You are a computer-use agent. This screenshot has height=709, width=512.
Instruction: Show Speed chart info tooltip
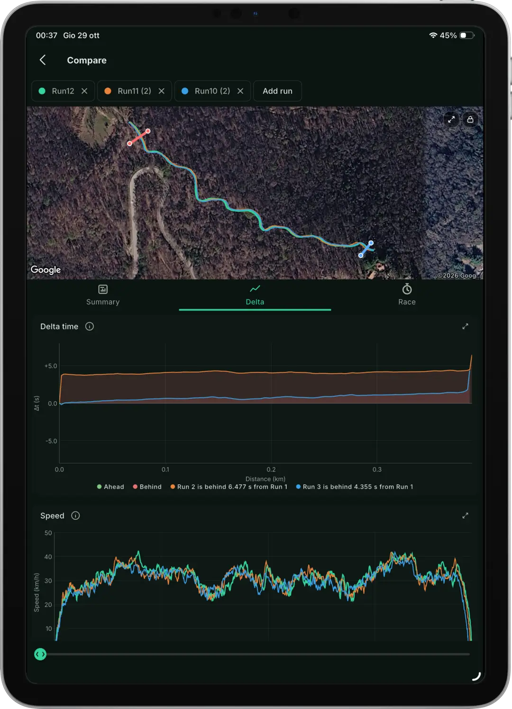tap(75, 516)
